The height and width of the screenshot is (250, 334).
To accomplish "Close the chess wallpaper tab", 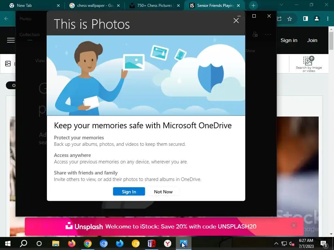I will tap(118, 6).
